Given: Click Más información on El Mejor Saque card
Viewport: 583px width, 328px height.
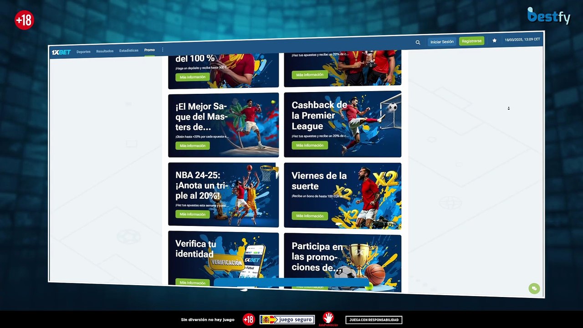Looking at the screenshot, I should (193, 146).
